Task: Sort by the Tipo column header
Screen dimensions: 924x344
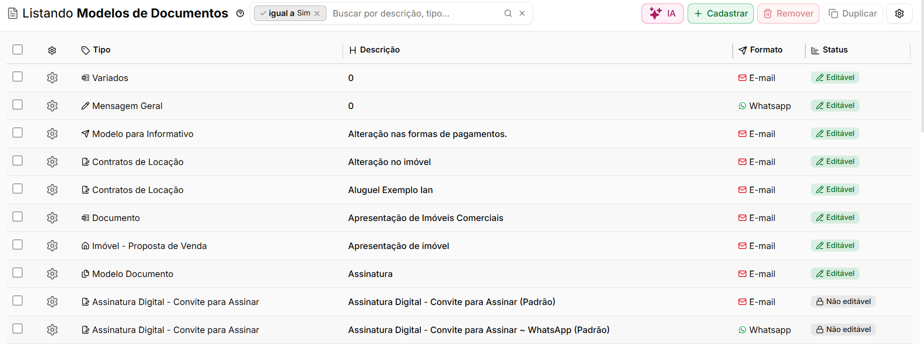Action: [x=96, y=50]
